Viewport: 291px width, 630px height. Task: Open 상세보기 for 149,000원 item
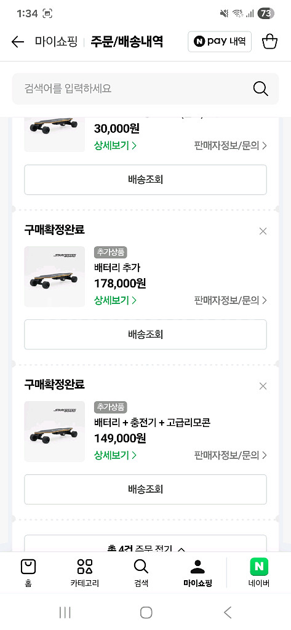tap(116, 455)
